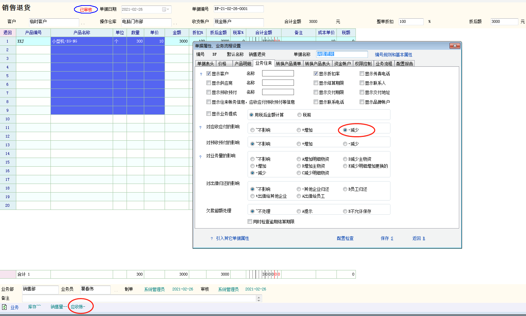Open the calendar picker for 单据日期
The height and width of the screenshot is (316, 526).
pyautogui.click(x=166, y=9)
